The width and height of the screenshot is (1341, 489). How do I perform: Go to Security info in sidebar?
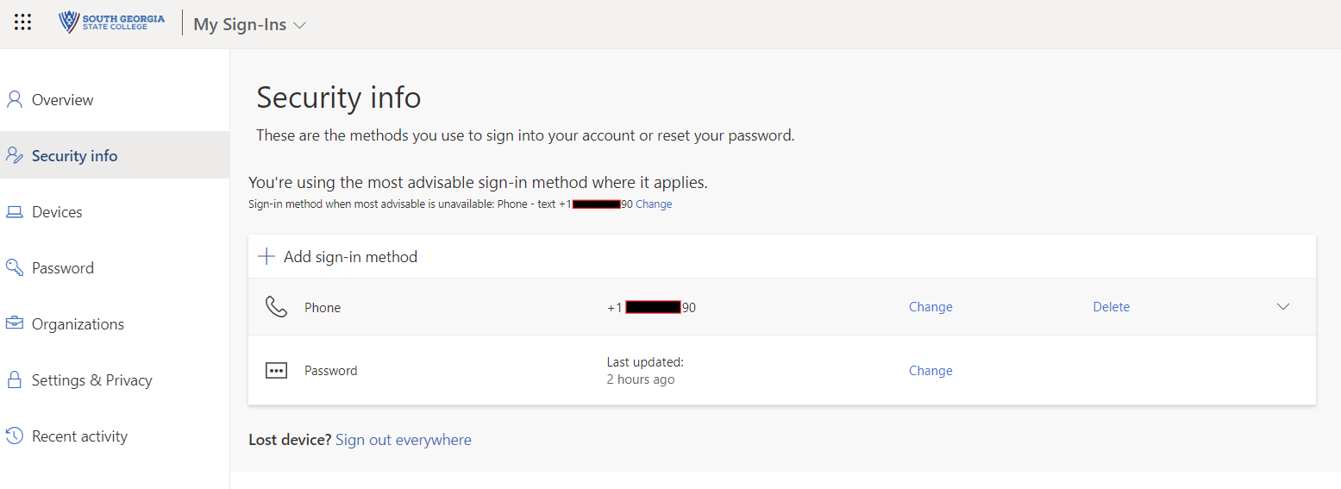click(x=74, y=156)
